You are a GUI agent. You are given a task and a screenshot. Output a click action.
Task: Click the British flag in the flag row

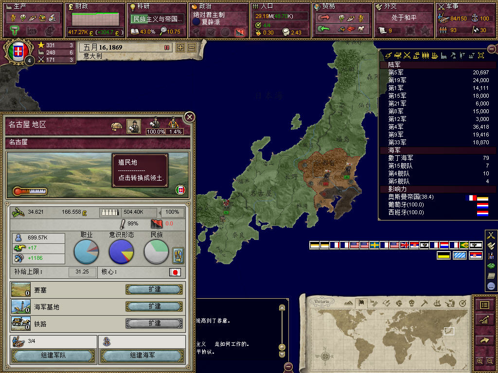tap(404, 245)
